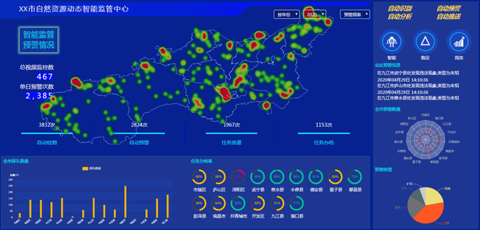The image size is (480, 230).
Task: Toggle the 探头数量 legend in bar chart
Action: pyautogui.click(x=90, y=168)
